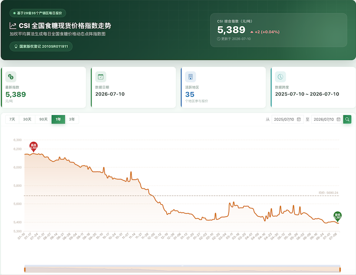Click left handle of the chart zoom slider

(25, 270)
